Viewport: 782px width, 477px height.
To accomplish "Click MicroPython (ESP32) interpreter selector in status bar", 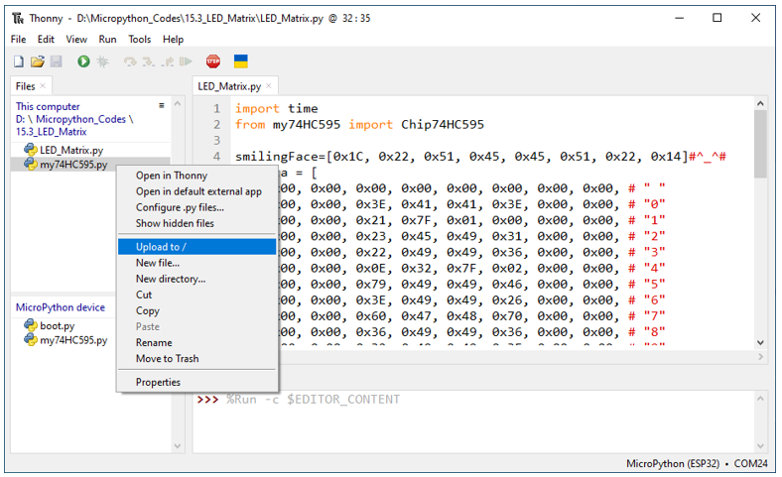I will 672,463.
